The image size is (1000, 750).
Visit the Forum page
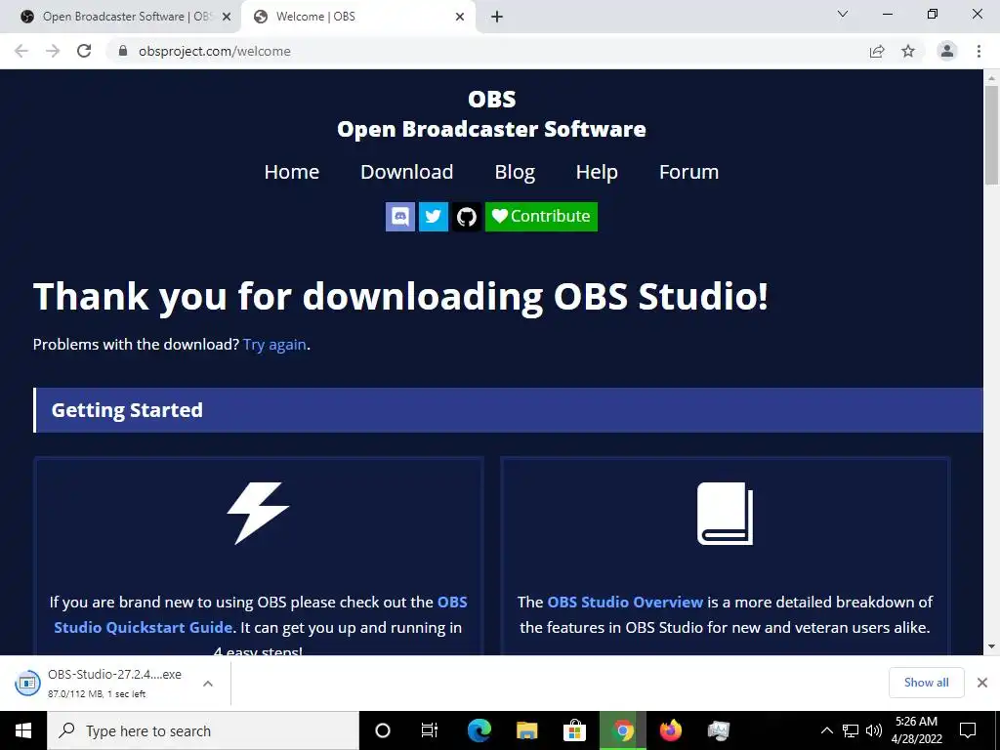(688, 172)
